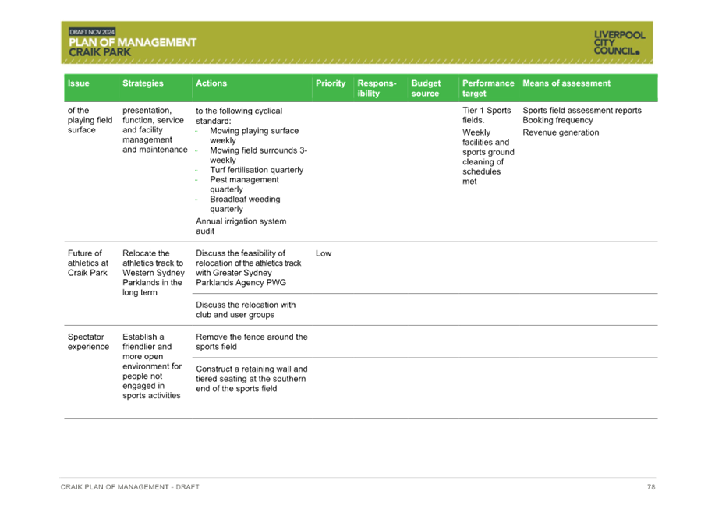Click the 'Strategies' column header
Image resolution: width=715 pixels, height=505 pixels.
[x=143, y=83]
